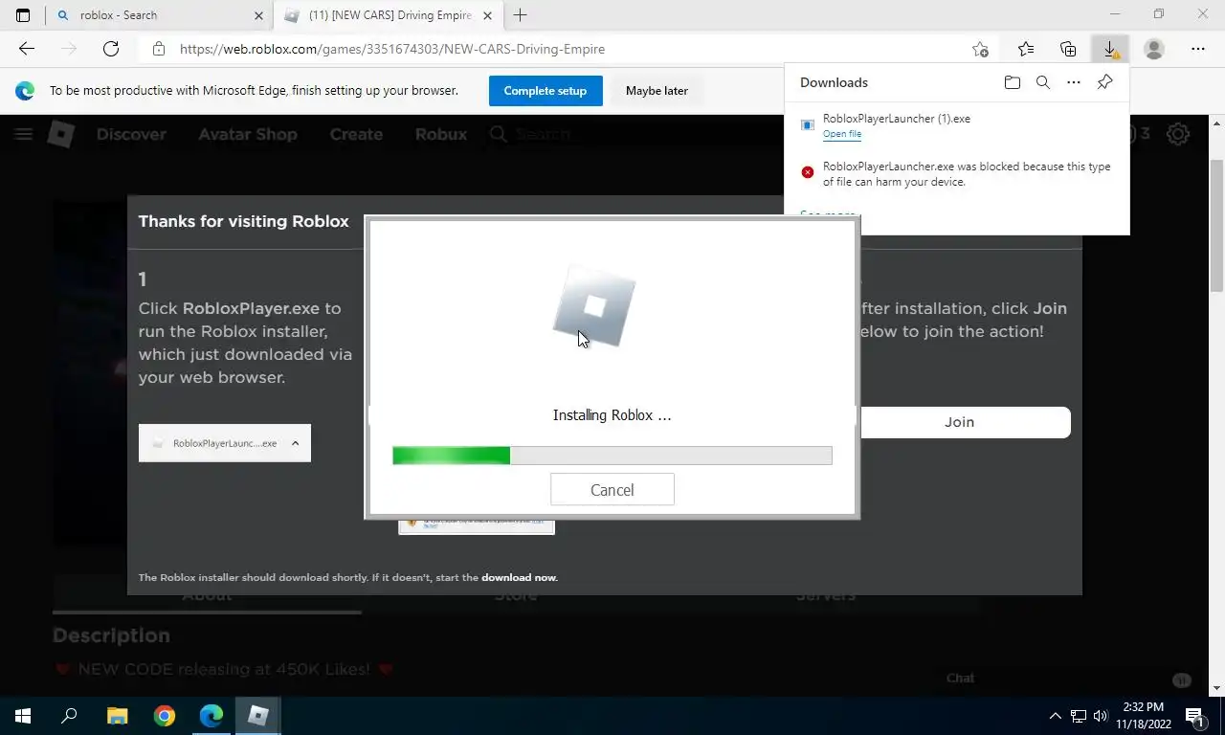Open a new browser tab
Image resolution: width=1225 pixels, height=735 pixels.
pos(520,15)
